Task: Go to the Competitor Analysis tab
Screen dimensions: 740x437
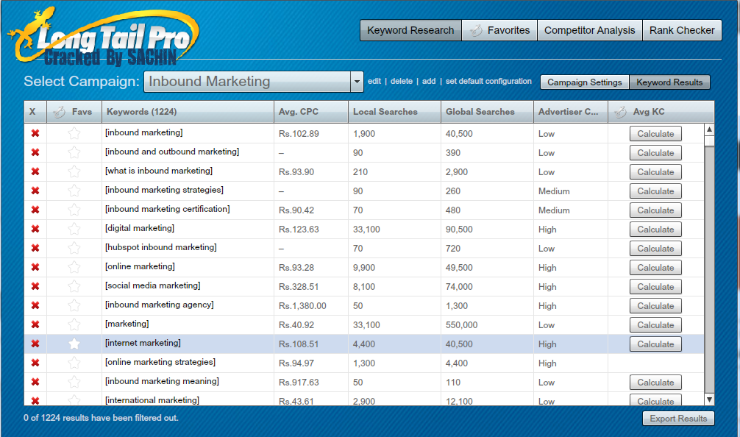Action: pyautogui.click(x=589, y=30)
